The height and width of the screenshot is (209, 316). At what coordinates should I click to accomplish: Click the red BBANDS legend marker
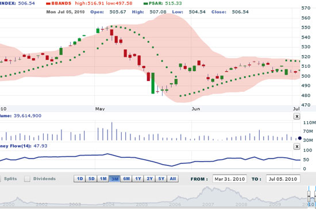coord(48,3)
